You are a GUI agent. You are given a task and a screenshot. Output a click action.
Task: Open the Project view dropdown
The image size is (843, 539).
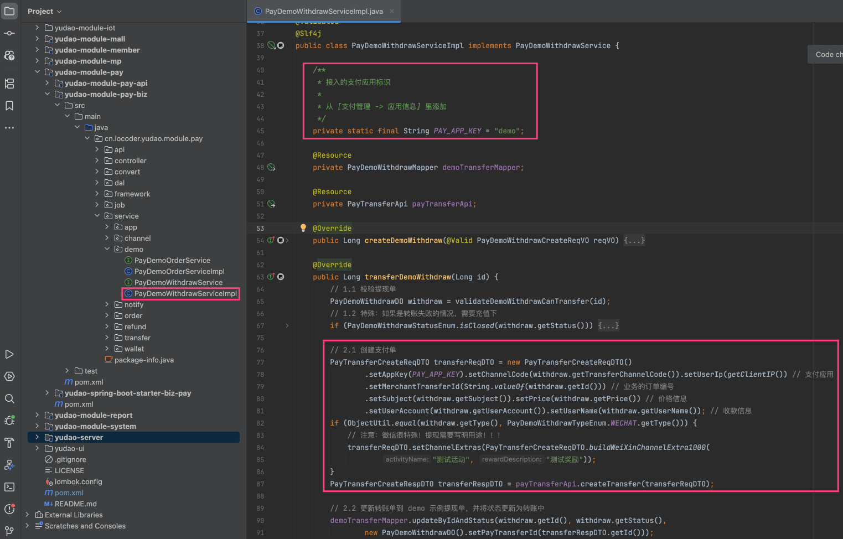click(x=45, y=11)
